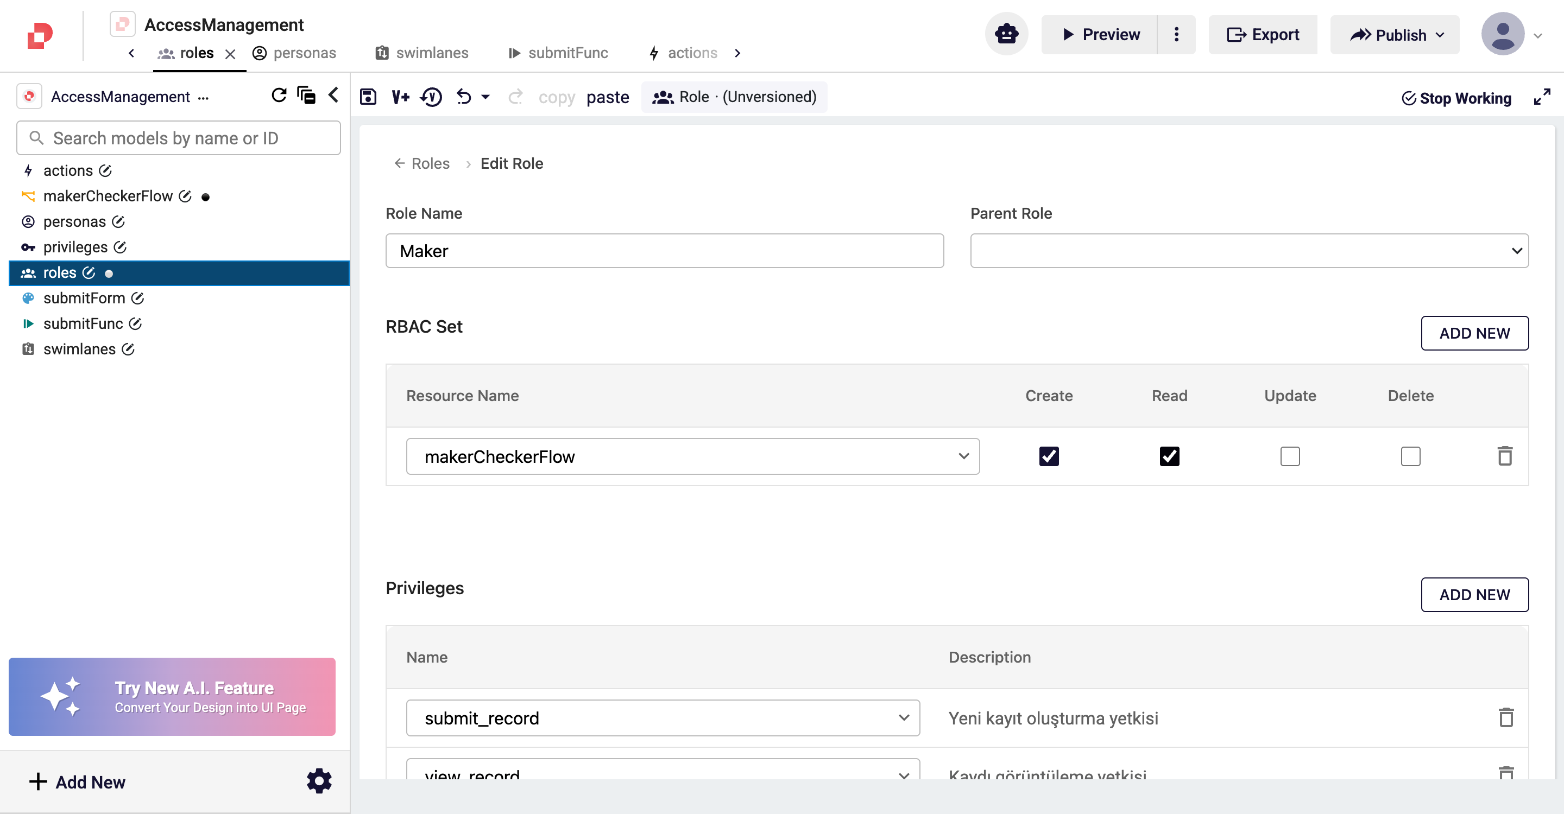Image resolution: width=1564 pixels, height=814 pixels.
Task: Open submit_record privilege dropdown
Action: point(663,717)
